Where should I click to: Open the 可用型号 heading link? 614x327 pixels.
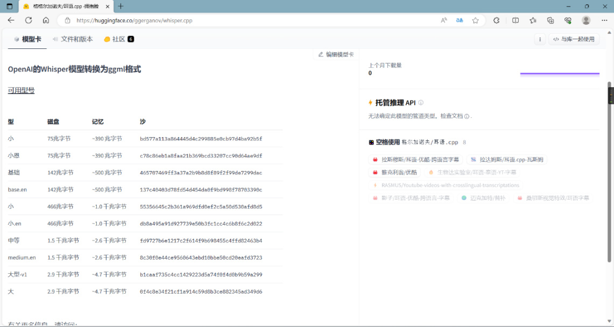(x=21, y=90)
